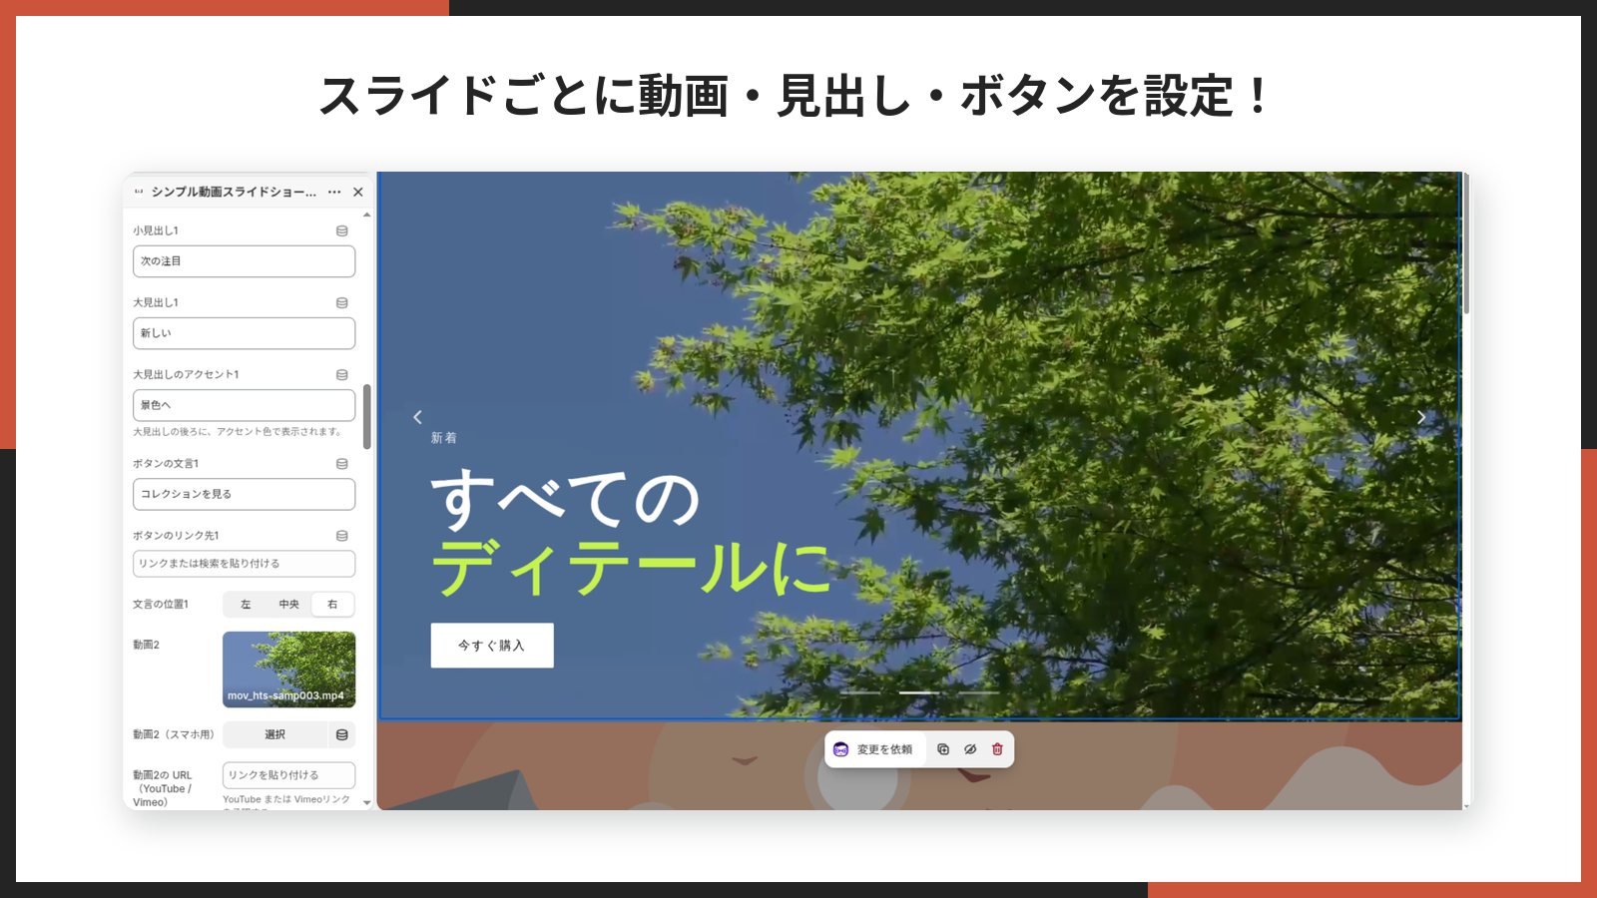Click 選択 button for 動画2 (スマホ用)
Image resolution: width=1597 pixels, height=898 pixels.
point(275,734)
